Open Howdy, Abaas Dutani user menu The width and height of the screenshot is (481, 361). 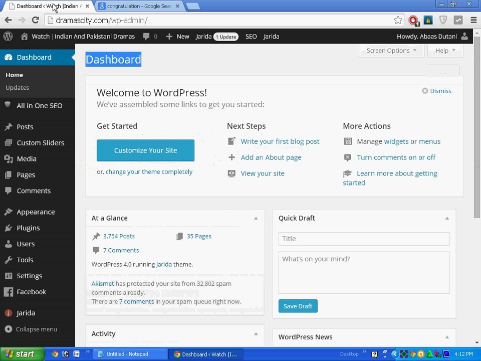(432, 36)
